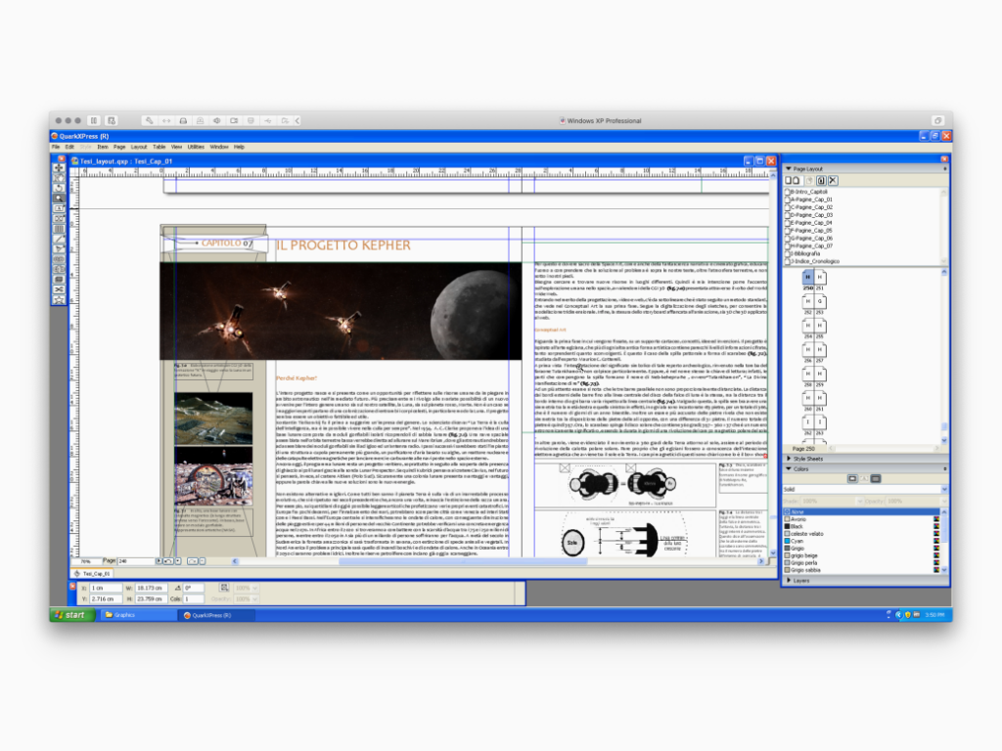The height and width of the screenshot is (751, 1002).
Task: Click the sound speaker icon in the VM toolbar
Action: 217,120
